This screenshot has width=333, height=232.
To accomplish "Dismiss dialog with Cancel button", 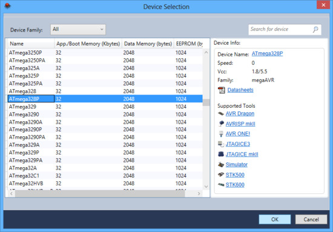I will [311, 219].
